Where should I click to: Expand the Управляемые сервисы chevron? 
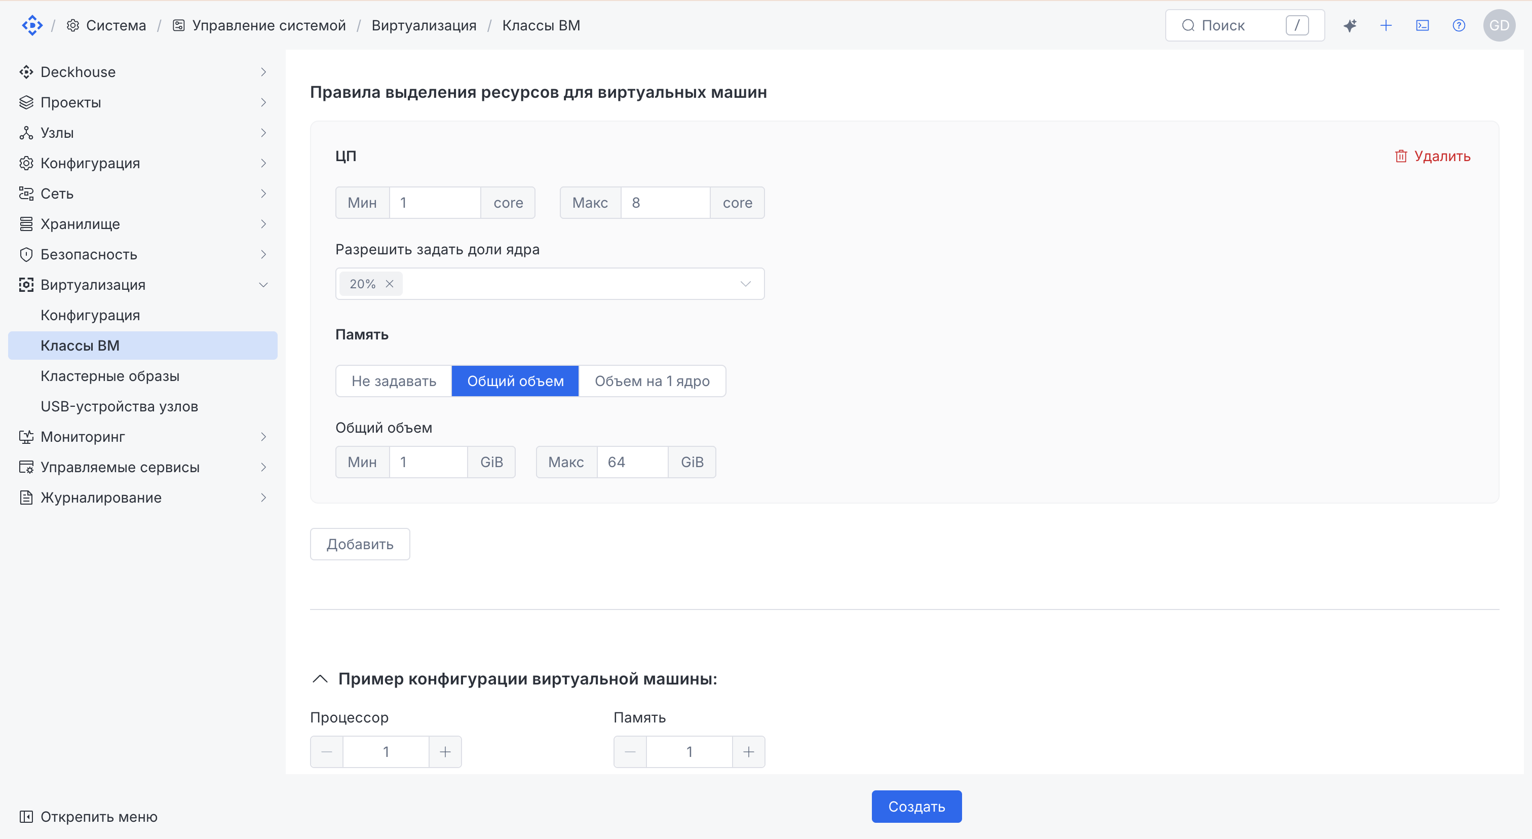click(263, 467)
